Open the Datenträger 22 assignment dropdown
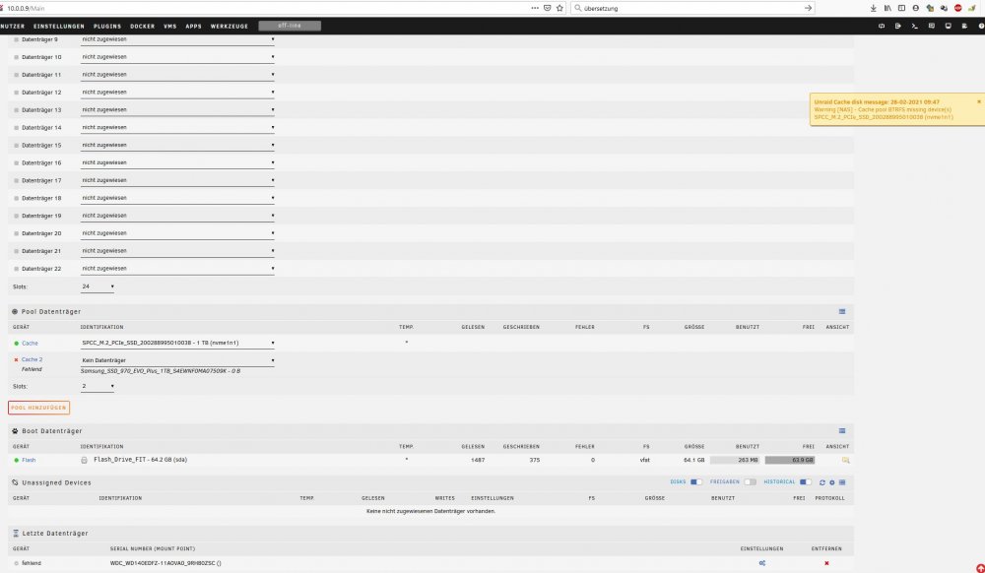Screen dimensions: 985x573 [x=177, y=268]
